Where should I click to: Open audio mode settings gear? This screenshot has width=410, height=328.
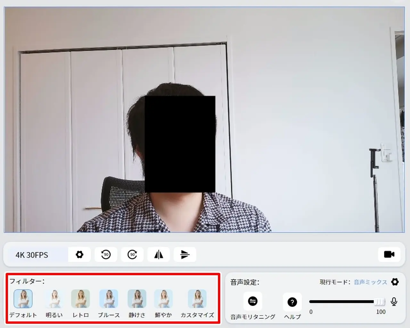[395, 282]
